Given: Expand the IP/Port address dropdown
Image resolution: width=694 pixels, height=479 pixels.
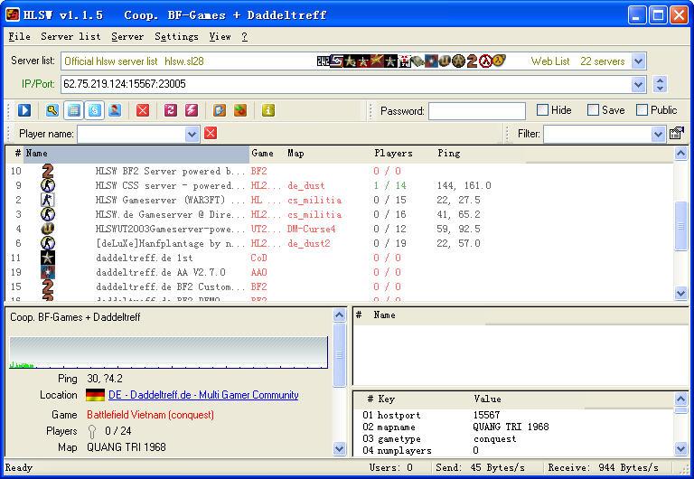Looking at the screenshot, I should click(639, 84).
